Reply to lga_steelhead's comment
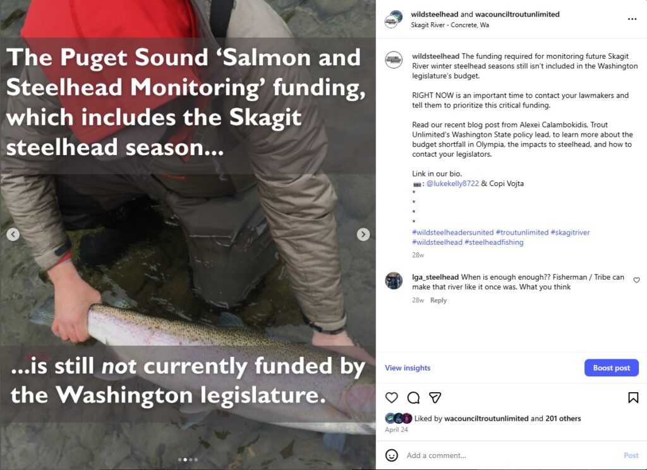 [x=438, y=300]
